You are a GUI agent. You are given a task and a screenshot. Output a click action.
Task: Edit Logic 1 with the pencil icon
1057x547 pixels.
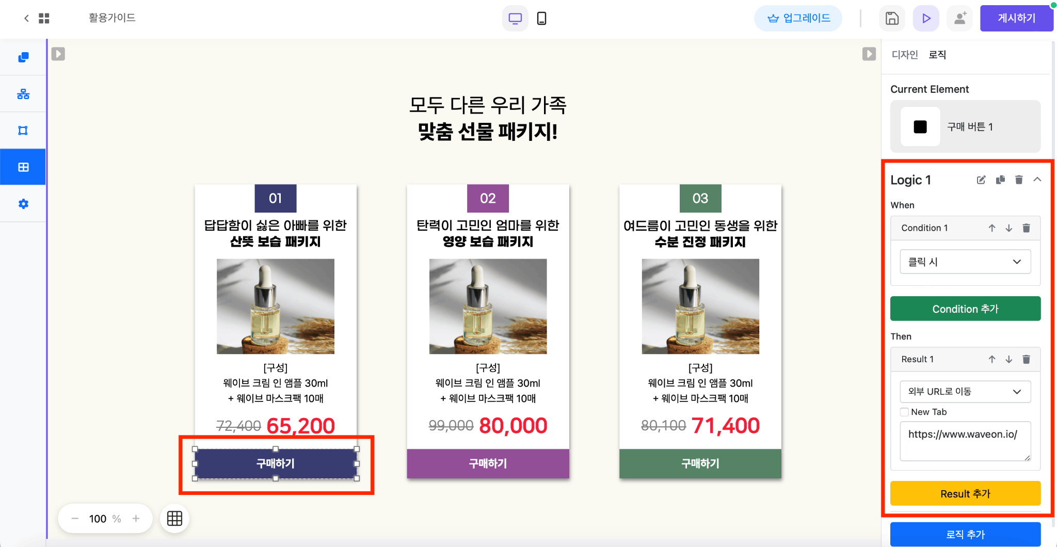tap(981, 180)
